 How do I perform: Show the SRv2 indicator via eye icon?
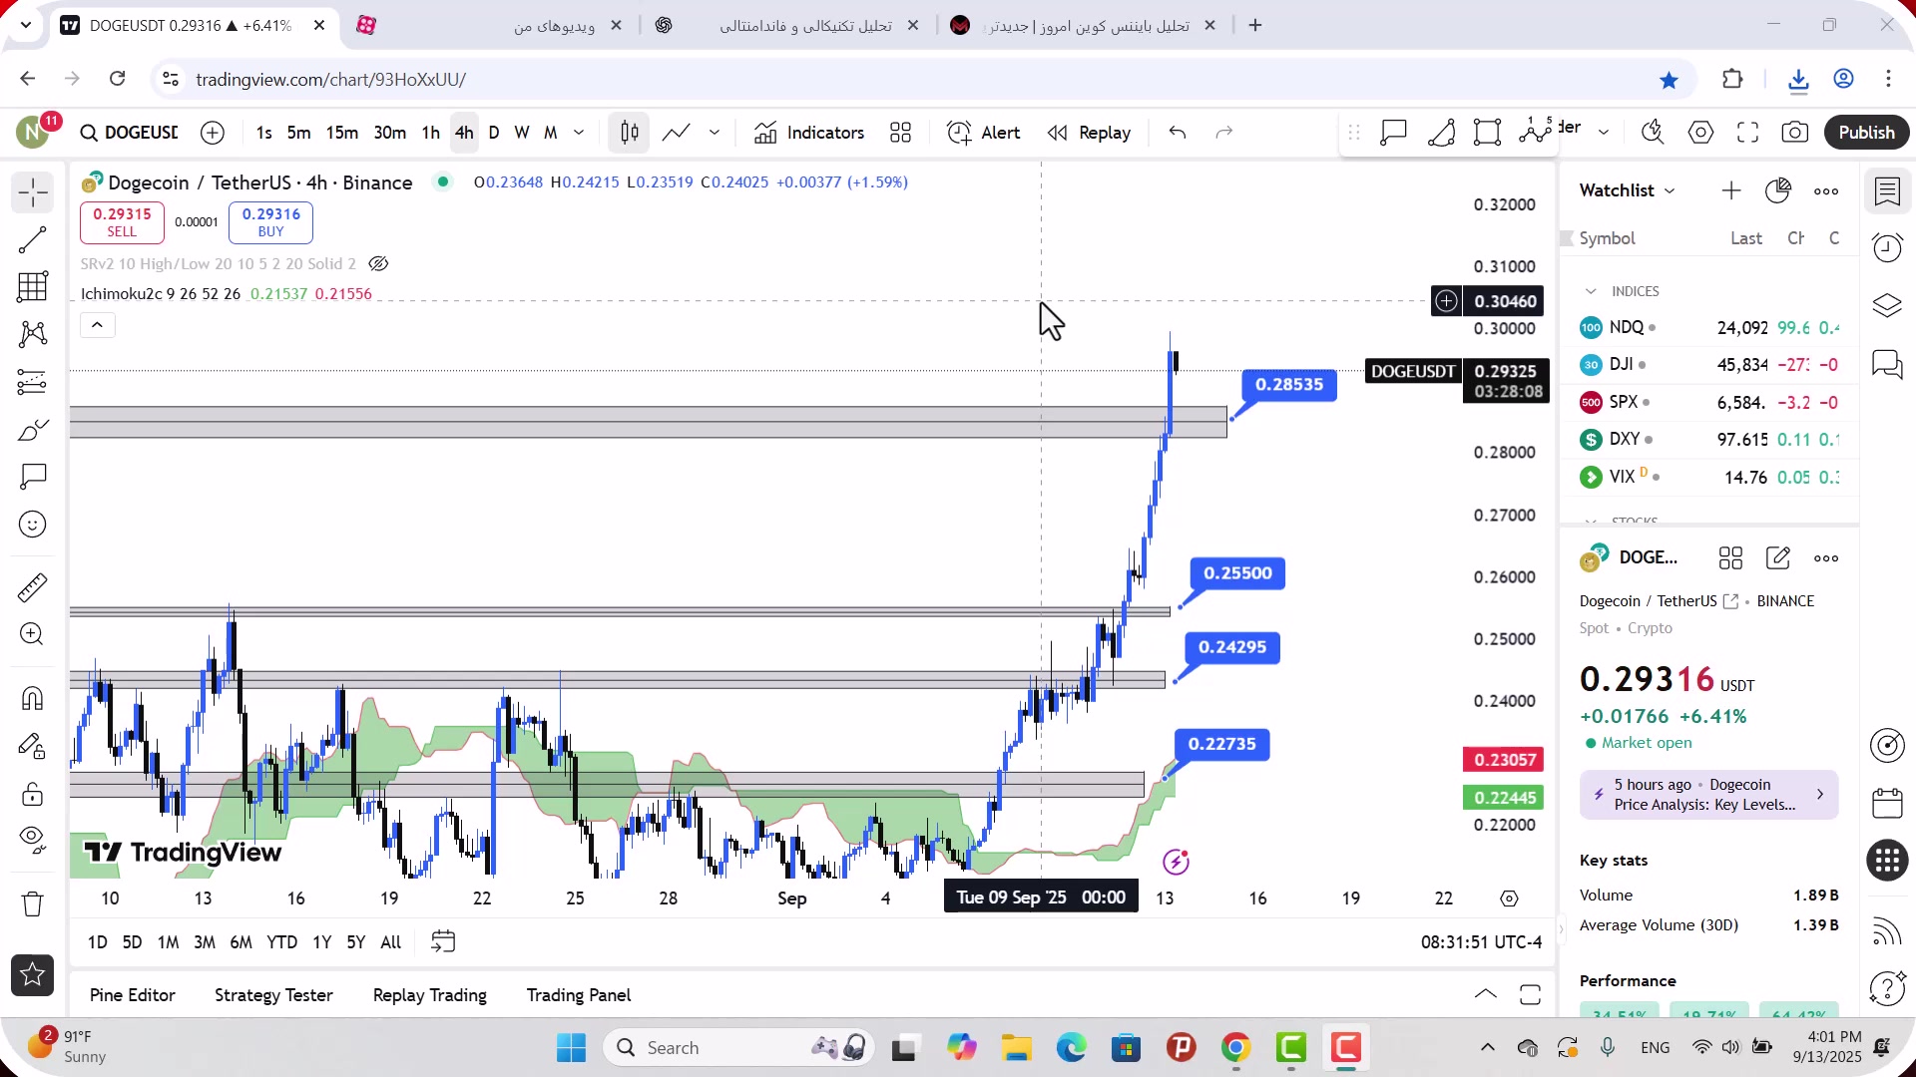[378, 264]
